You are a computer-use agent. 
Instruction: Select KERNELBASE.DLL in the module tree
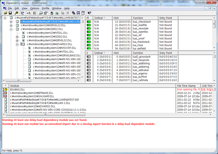(x=57, y=55)
